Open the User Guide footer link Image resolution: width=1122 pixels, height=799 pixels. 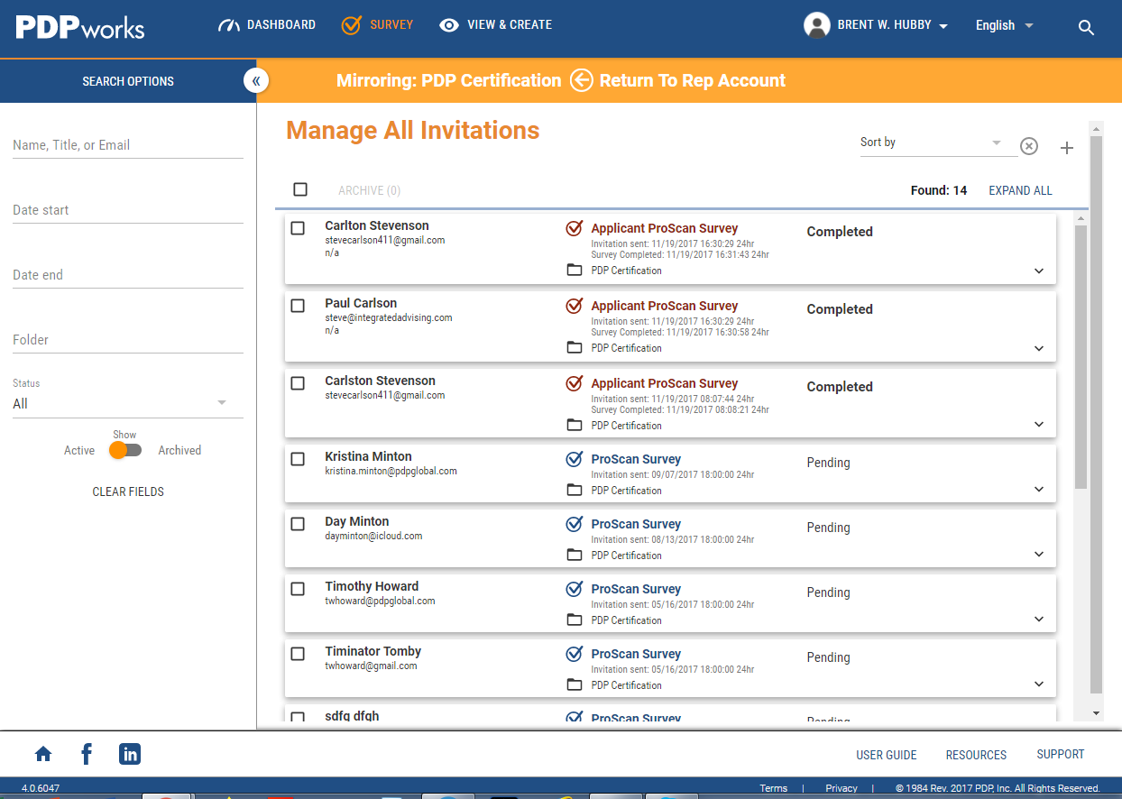[x=887, y=755]
